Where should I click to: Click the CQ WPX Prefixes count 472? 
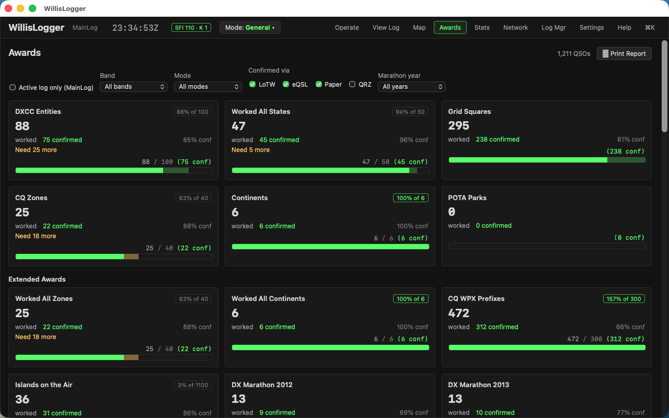(459, 313)
